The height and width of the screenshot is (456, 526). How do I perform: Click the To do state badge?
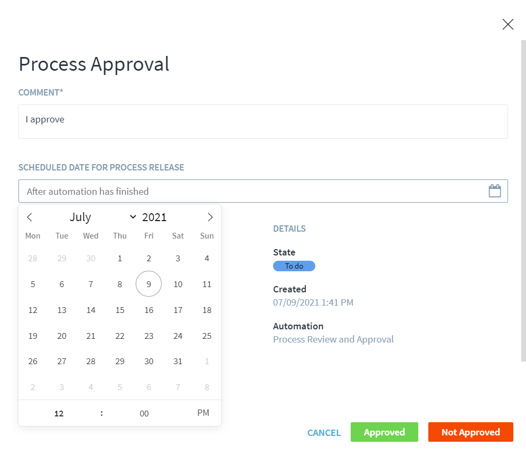(294, 266)
